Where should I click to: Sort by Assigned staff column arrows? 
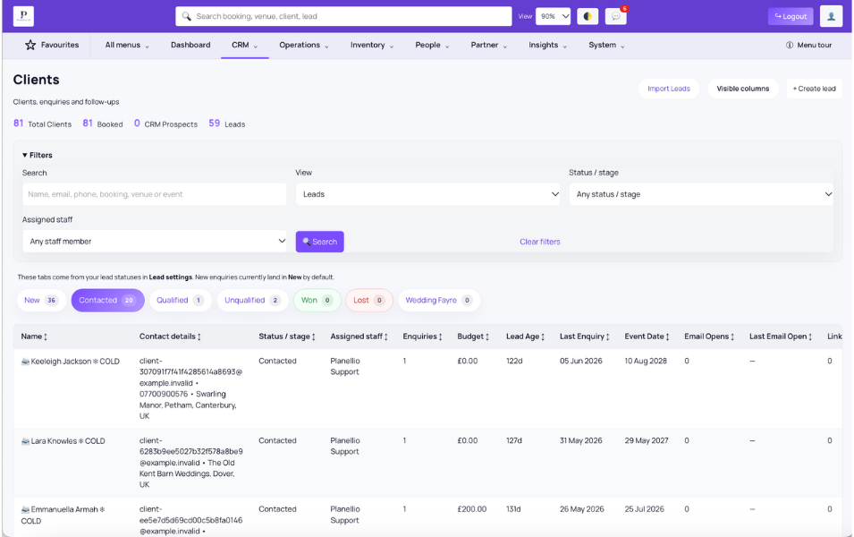(x=385, y=337)
